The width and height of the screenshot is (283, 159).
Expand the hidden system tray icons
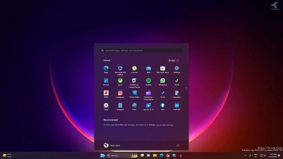click(245, 155)
